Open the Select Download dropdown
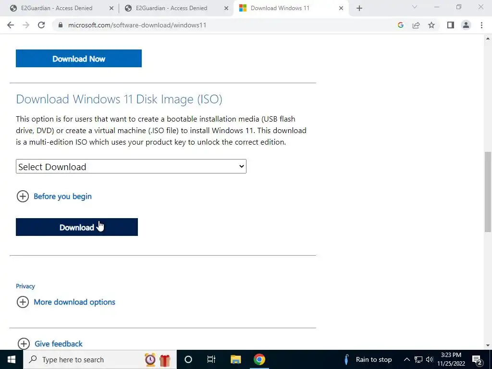The height and width of the screenshot is (369, 492). pyautogui.click(x=131, y=166)
